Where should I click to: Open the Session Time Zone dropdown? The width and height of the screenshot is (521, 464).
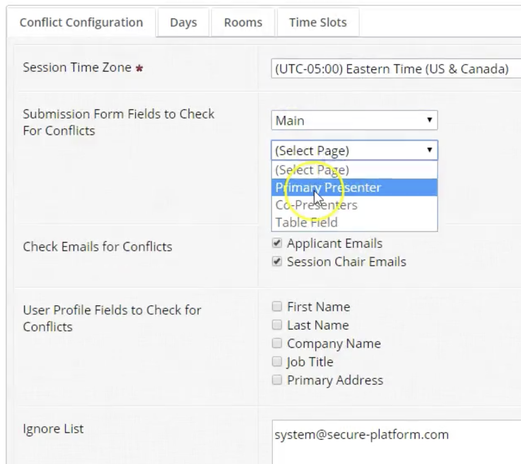[395, 69]
